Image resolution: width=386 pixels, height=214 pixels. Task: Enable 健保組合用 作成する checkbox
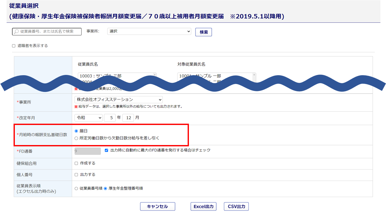[76, 163]
